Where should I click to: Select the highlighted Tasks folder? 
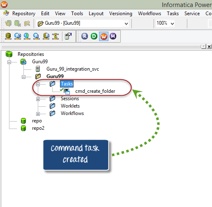pyautogui.click(x=67, y=84)
